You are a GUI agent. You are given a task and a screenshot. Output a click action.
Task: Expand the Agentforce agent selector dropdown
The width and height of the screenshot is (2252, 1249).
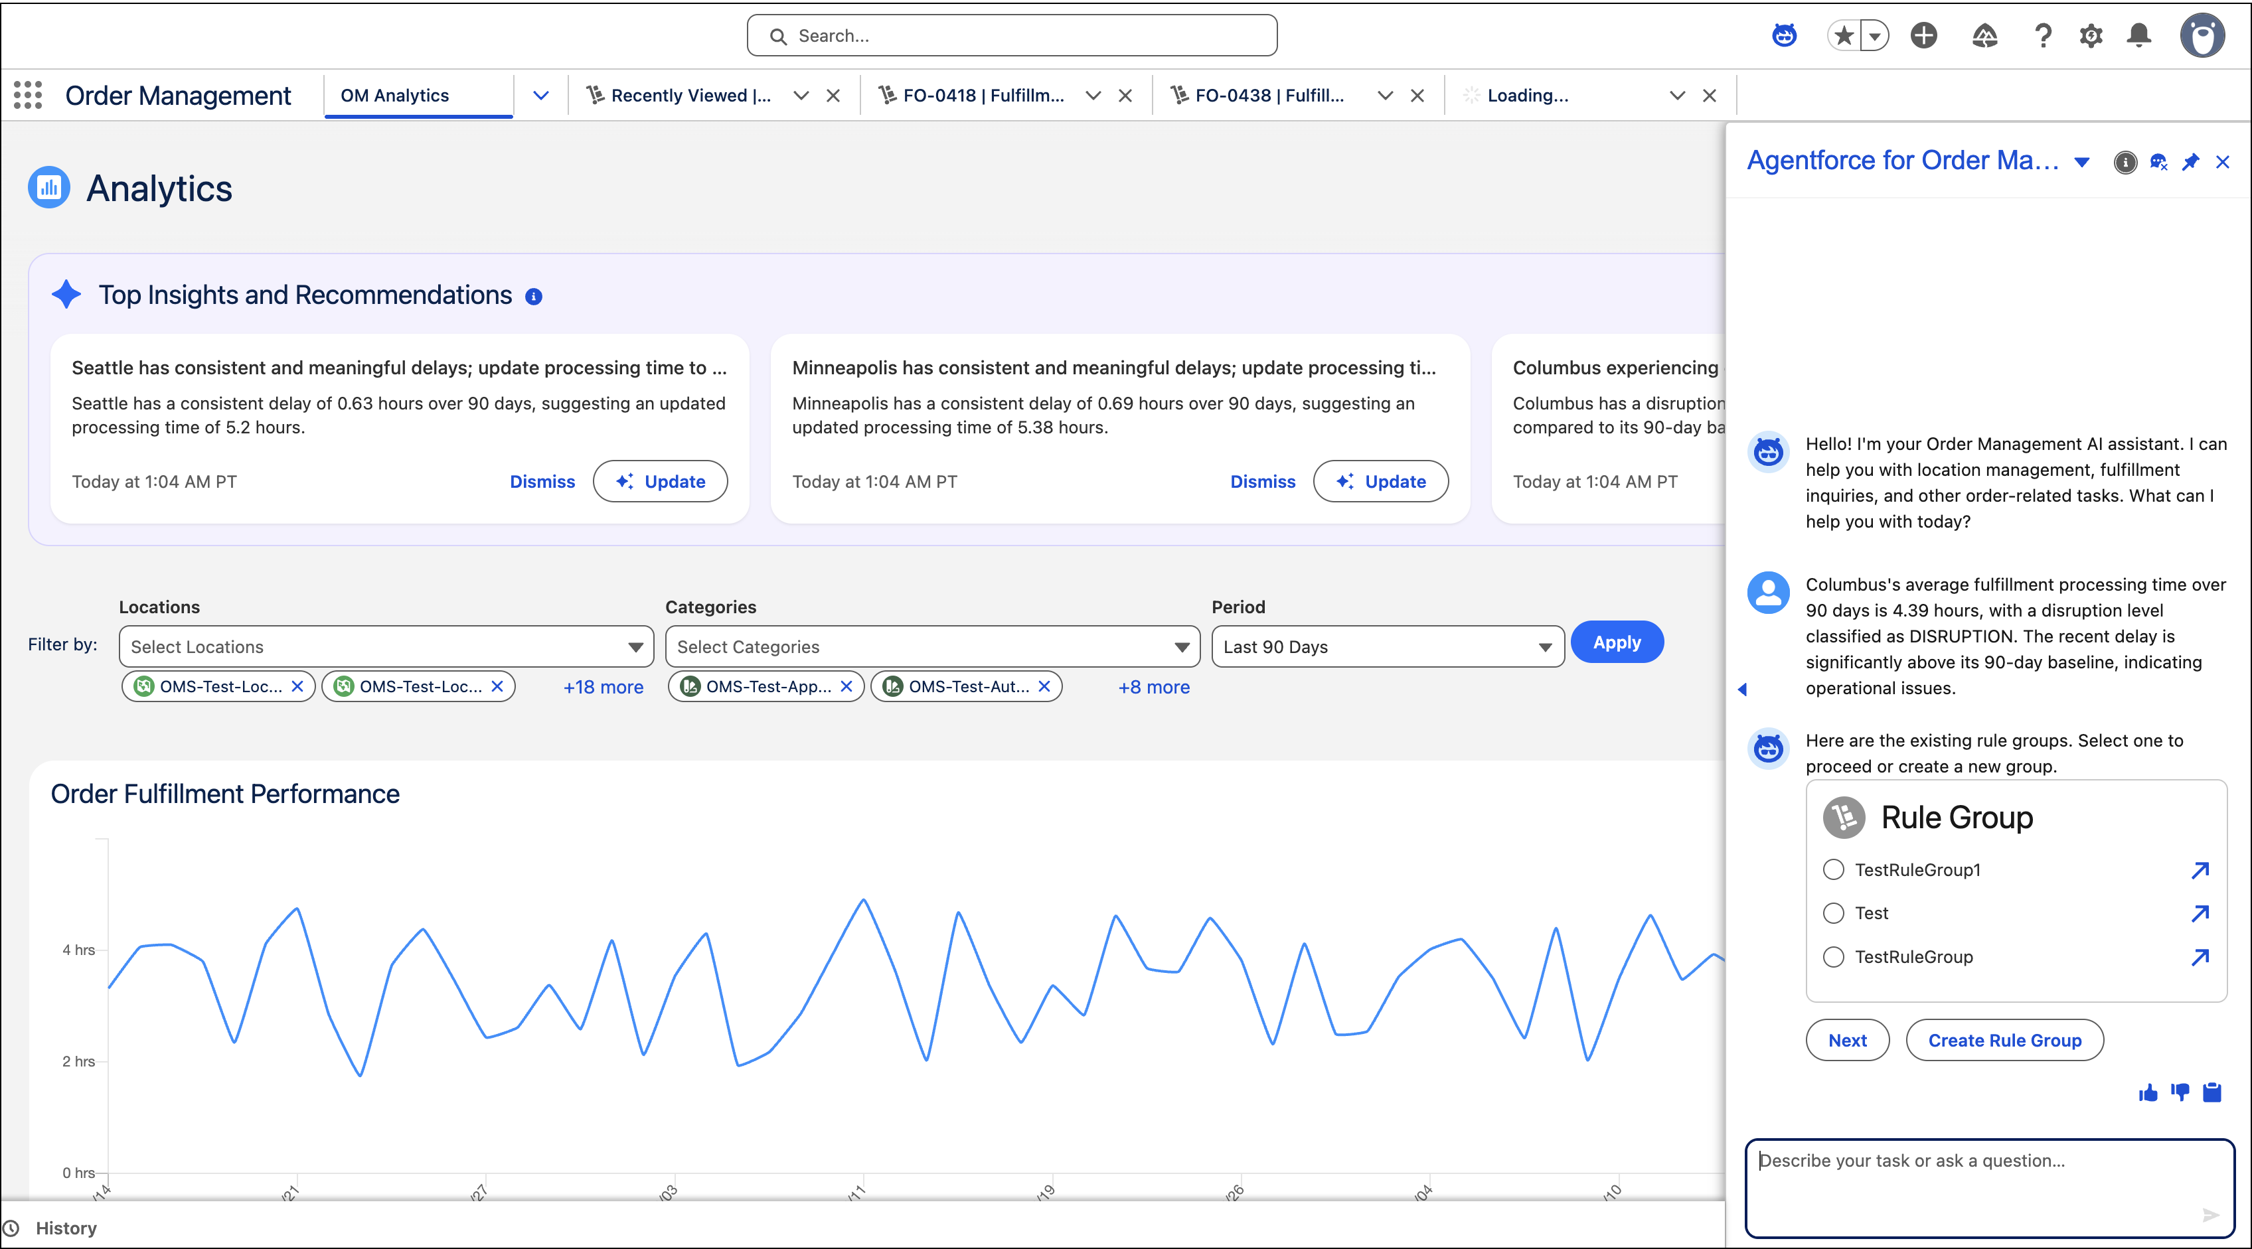[2083, 162]
